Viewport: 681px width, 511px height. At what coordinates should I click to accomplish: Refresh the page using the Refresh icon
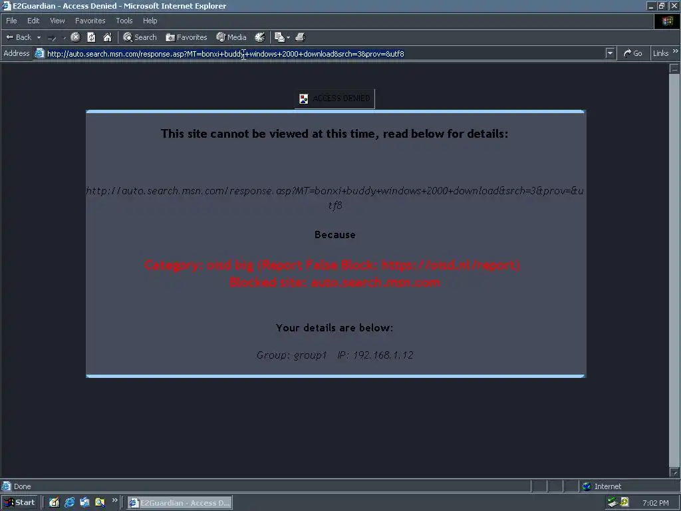pos(91,37)
